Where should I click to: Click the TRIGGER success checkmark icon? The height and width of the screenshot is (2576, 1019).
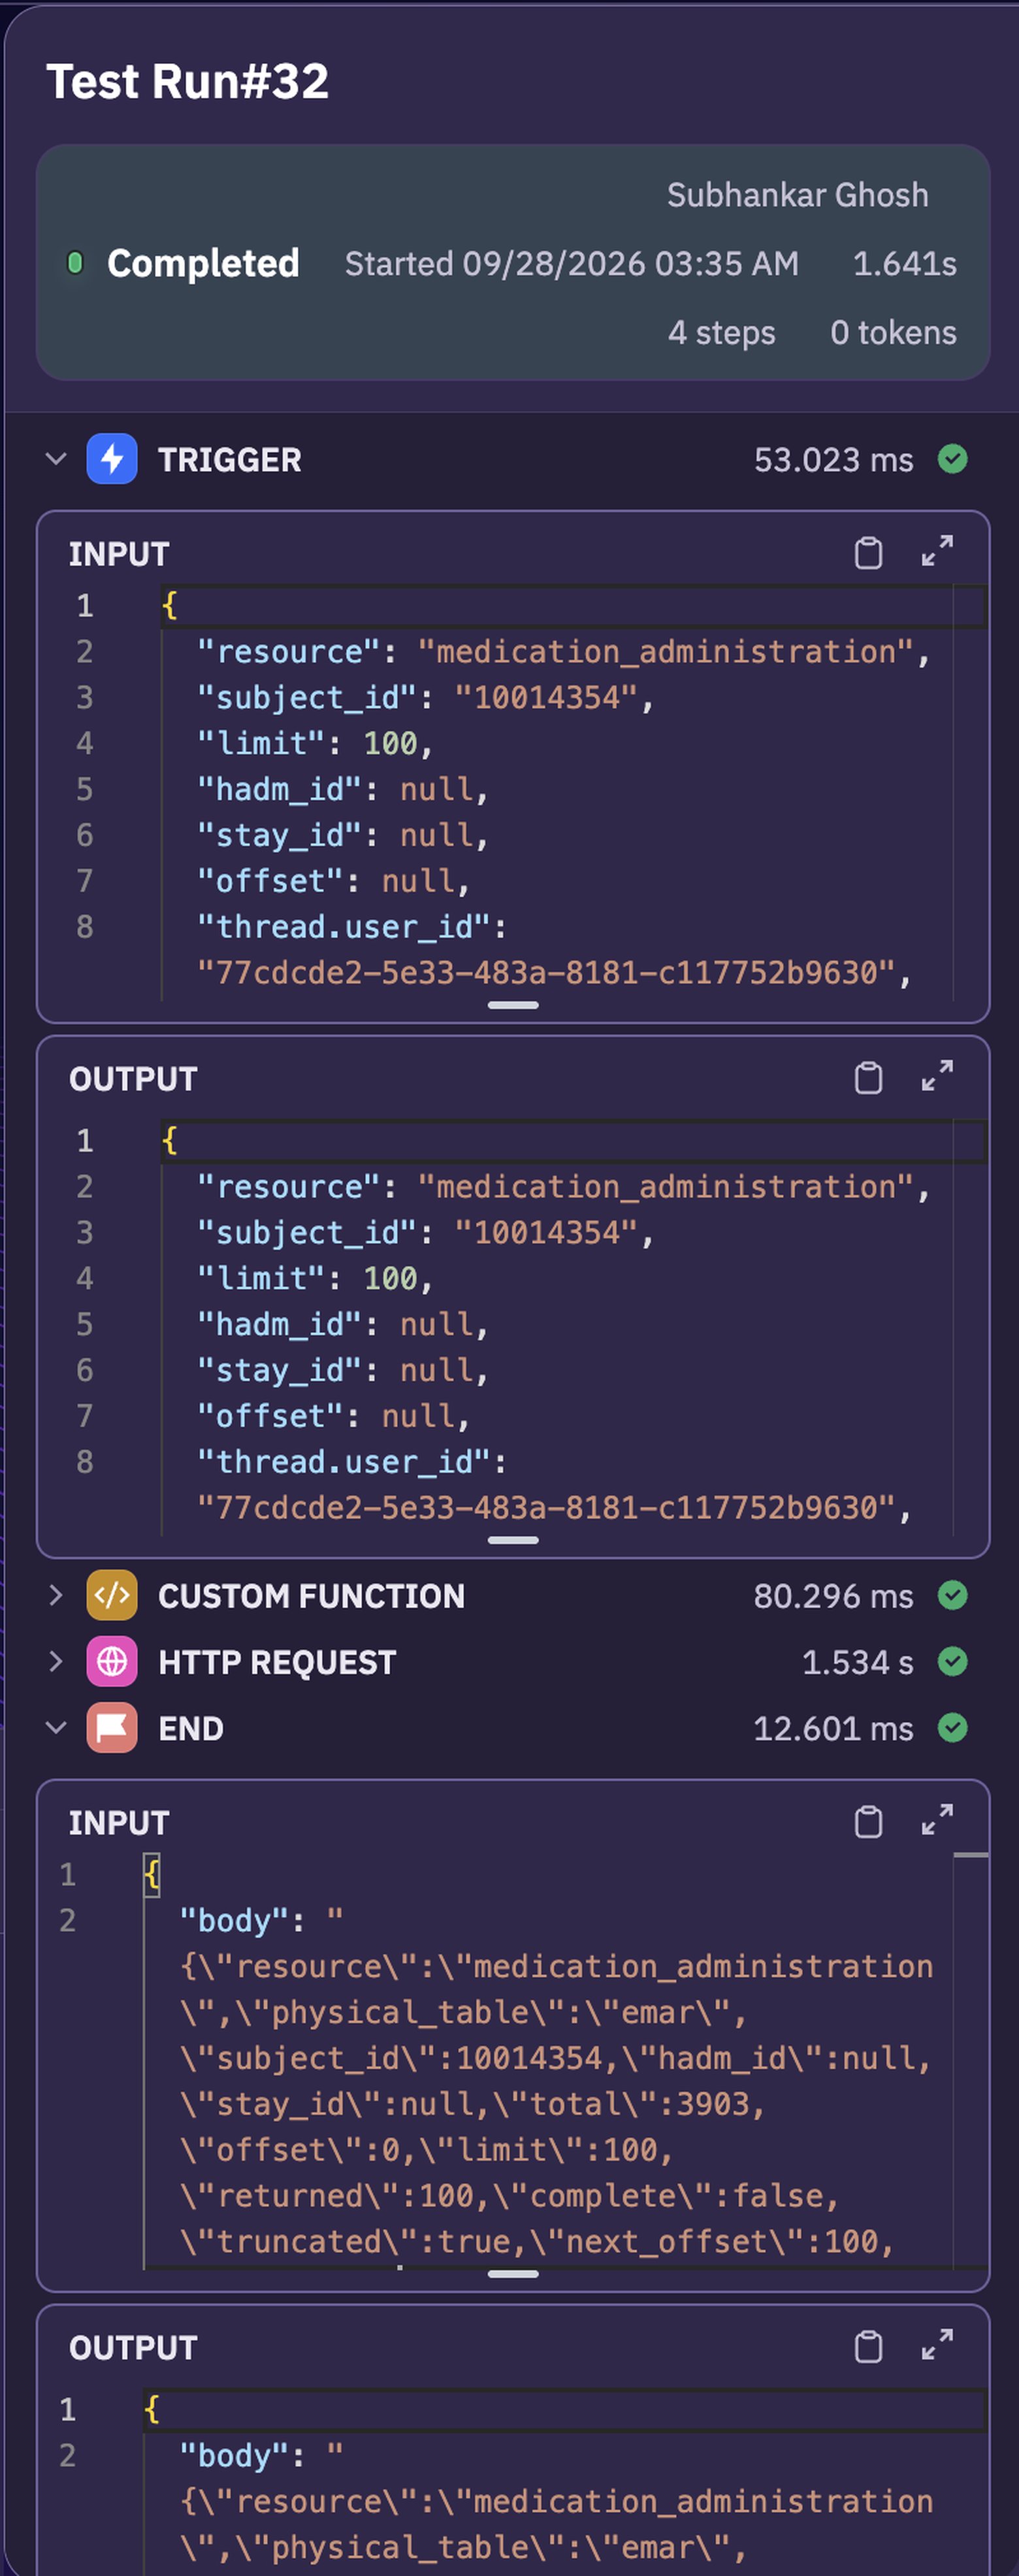click(x=953, y=459)
